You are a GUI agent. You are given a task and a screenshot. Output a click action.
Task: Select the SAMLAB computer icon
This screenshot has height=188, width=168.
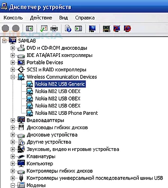[x=12, y=41]
